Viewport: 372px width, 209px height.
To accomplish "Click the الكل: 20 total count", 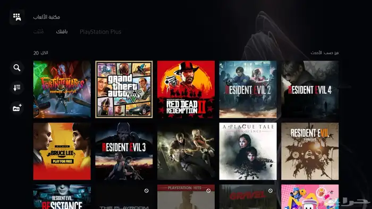I will click(40, 53).
